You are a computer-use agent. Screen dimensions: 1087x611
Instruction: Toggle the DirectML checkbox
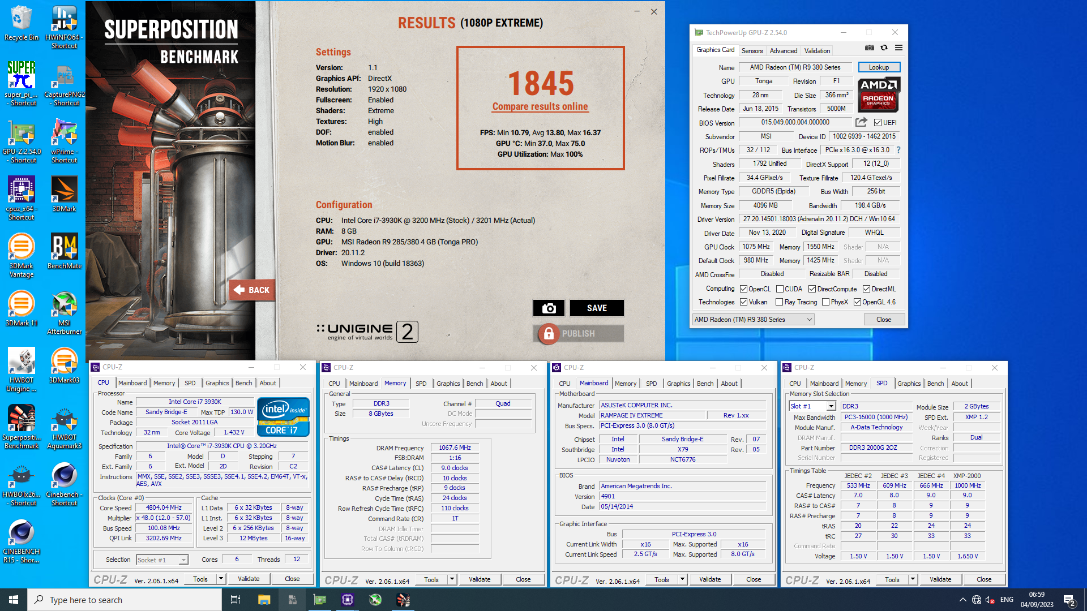coord(866,289)
